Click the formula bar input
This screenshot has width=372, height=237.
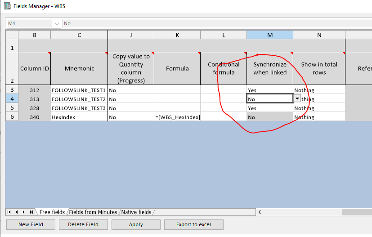(216, 23)
